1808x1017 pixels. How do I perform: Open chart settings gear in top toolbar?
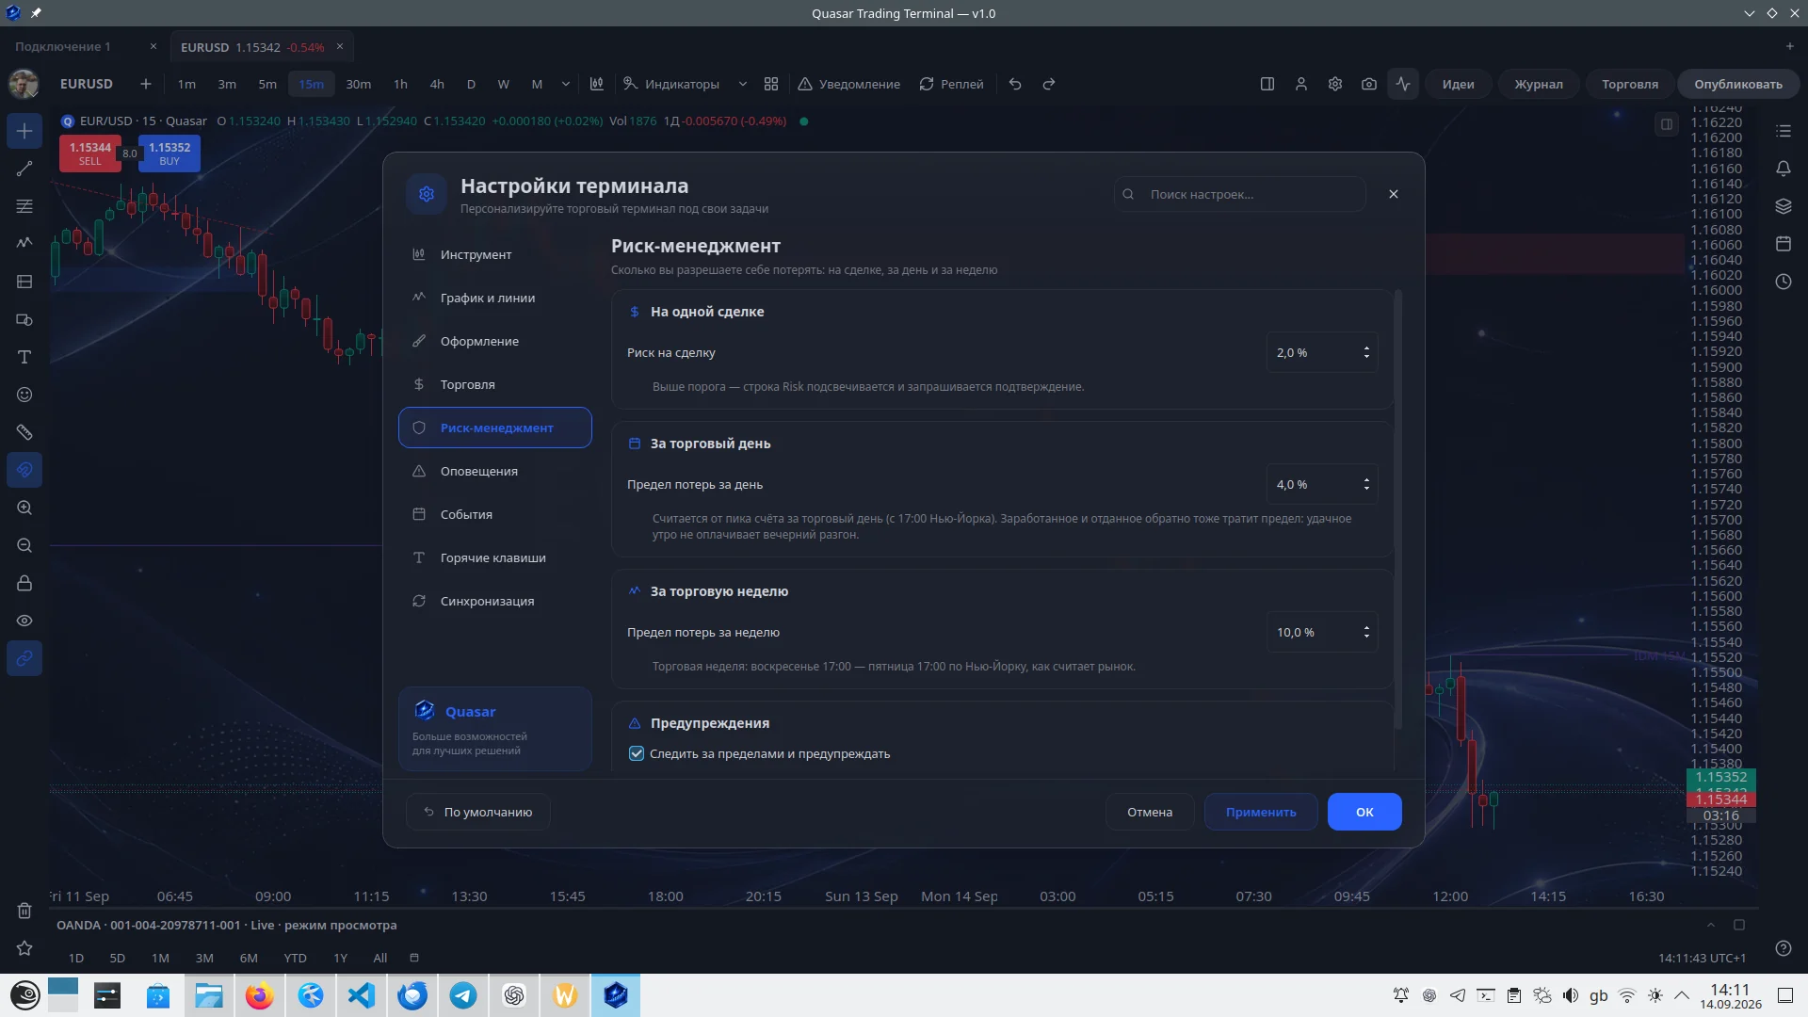[x=1335, y=84]
